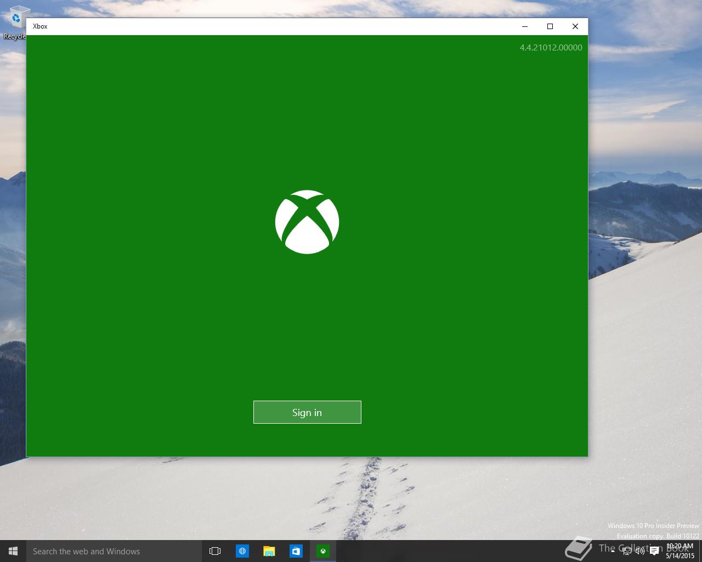
Task: Open the Store app from taskbar
Action: point(296,551)
